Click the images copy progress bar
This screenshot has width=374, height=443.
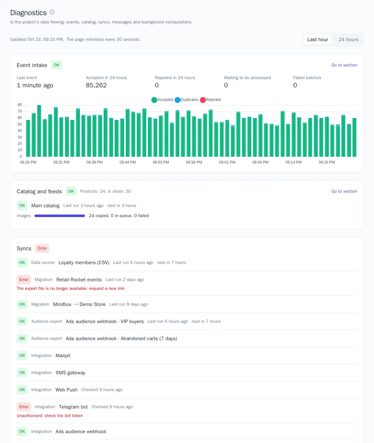click(x=60, y=216)
